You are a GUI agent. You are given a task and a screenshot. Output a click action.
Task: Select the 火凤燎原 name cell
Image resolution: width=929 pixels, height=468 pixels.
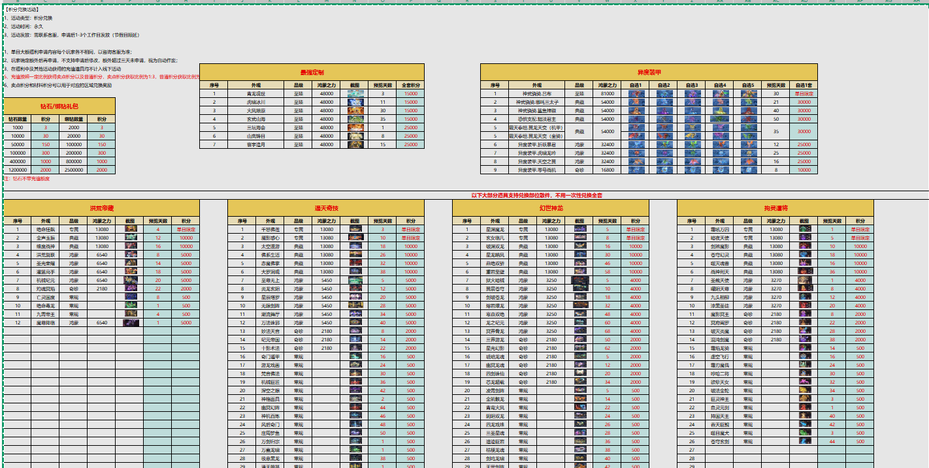pos(256,110)
